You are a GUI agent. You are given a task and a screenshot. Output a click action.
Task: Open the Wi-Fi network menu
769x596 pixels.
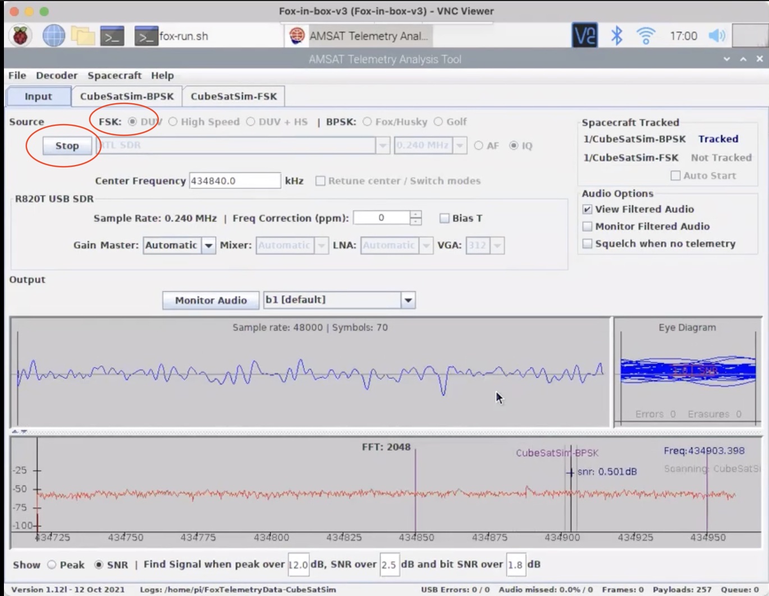(x=646, y=36)
